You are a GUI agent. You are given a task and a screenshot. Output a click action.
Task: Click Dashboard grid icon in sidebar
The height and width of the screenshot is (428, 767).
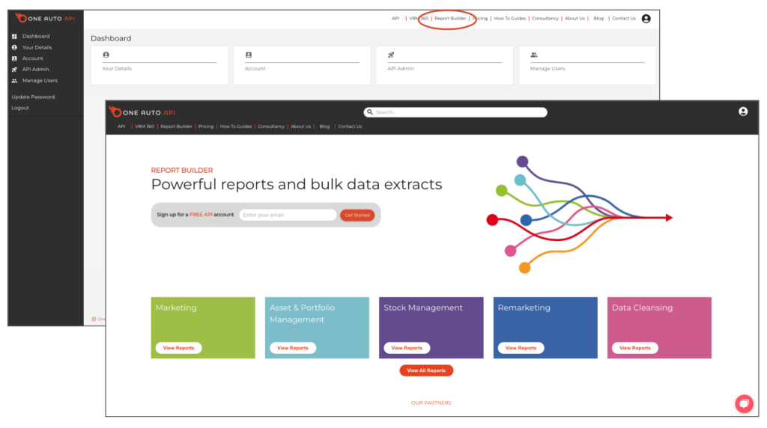click(x=14, y=36)
